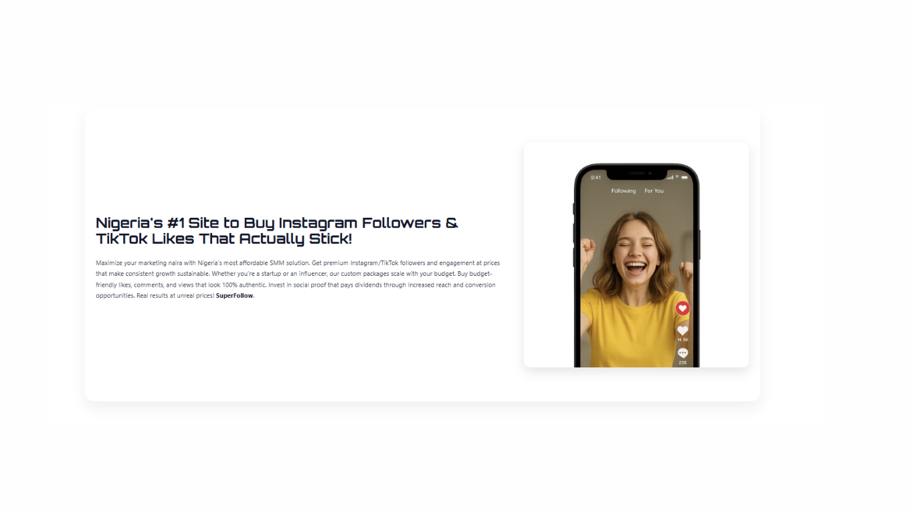Viewport: 914px width, 513px height.
Task: Click the Nigeria's #1 Site heading line
Action: pos(277,222)
